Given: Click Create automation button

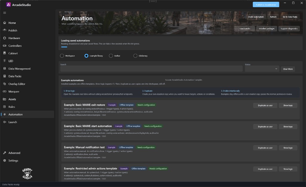Looking at the screenshot, I should click(x=256, y=17).
